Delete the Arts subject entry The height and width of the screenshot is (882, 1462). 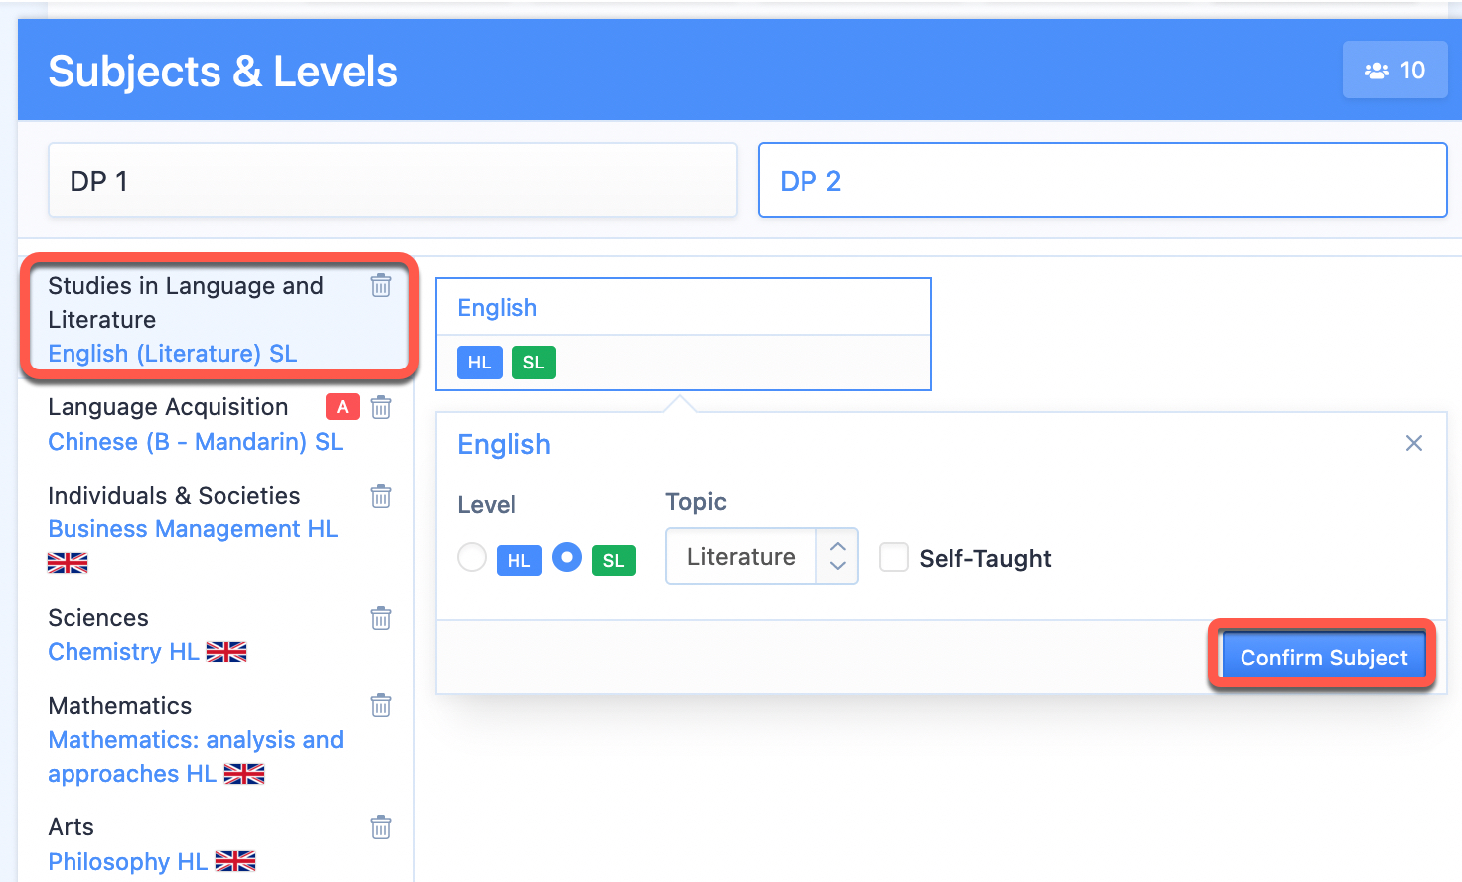pyautogui.click(x=381, y=827)
